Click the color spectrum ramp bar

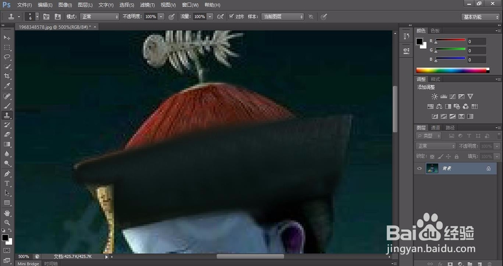pyautogui.click(x=453, y=70)
